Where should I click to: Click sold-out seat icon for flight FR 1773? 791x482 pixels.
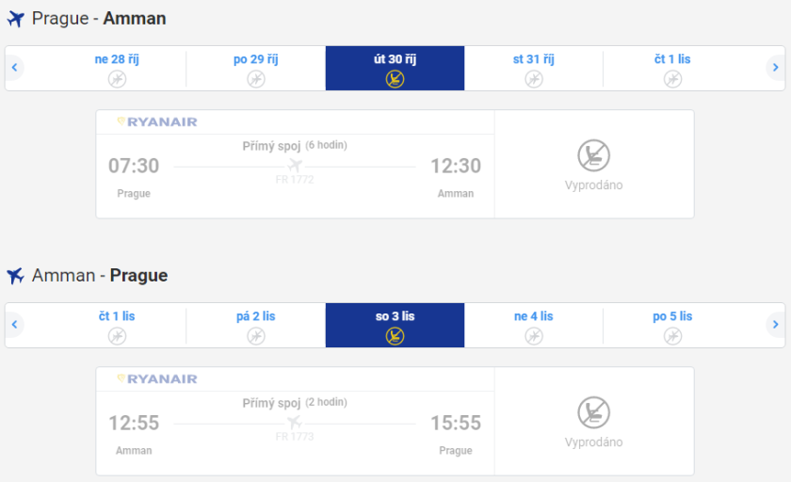click(x=593, y=412)
